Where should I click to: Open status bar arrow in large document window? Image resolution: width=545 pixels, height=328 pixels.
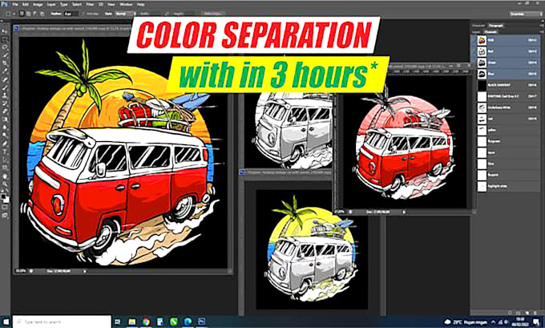point(84,271)
